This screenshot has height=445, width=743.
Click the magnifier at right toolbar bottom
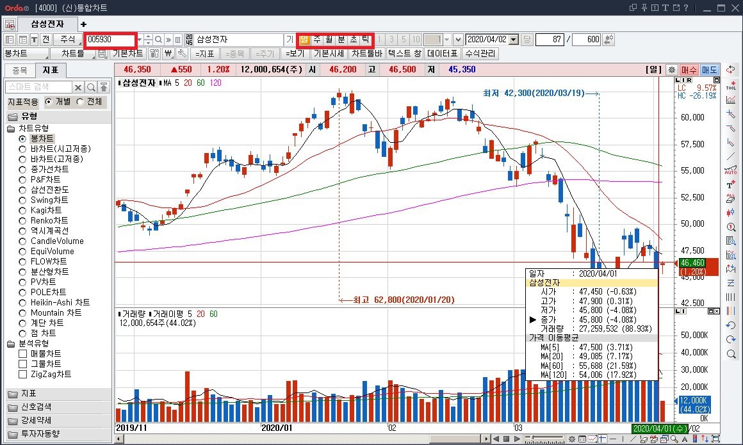(731, 354)
